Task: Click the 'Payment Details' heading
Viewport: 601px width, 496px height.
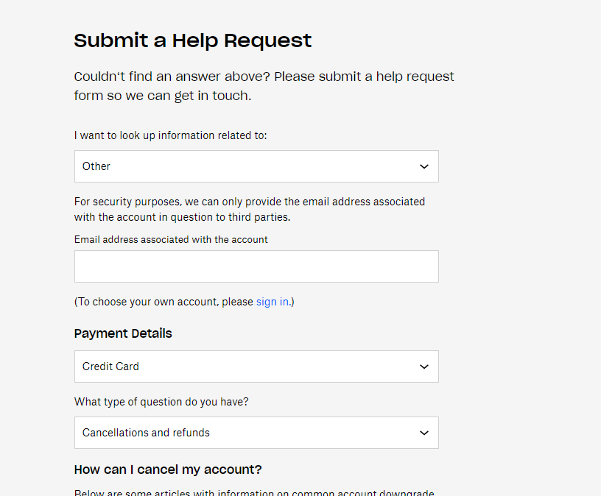Action: point(123,333)
